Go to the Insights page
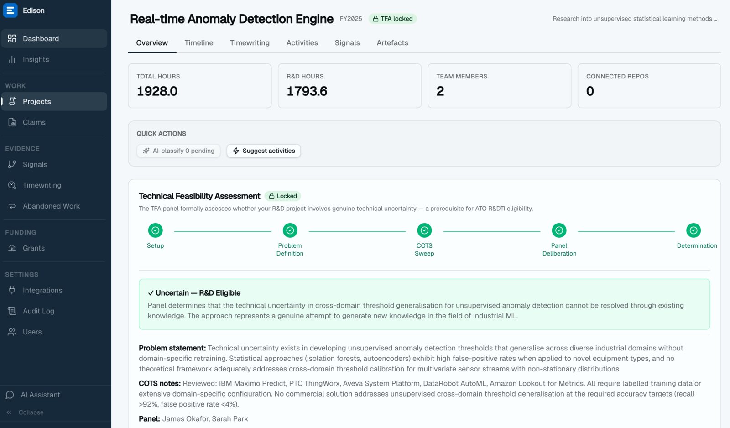Image resolution: width=730 pixels, height=428 pixels. tap(54, 59)
